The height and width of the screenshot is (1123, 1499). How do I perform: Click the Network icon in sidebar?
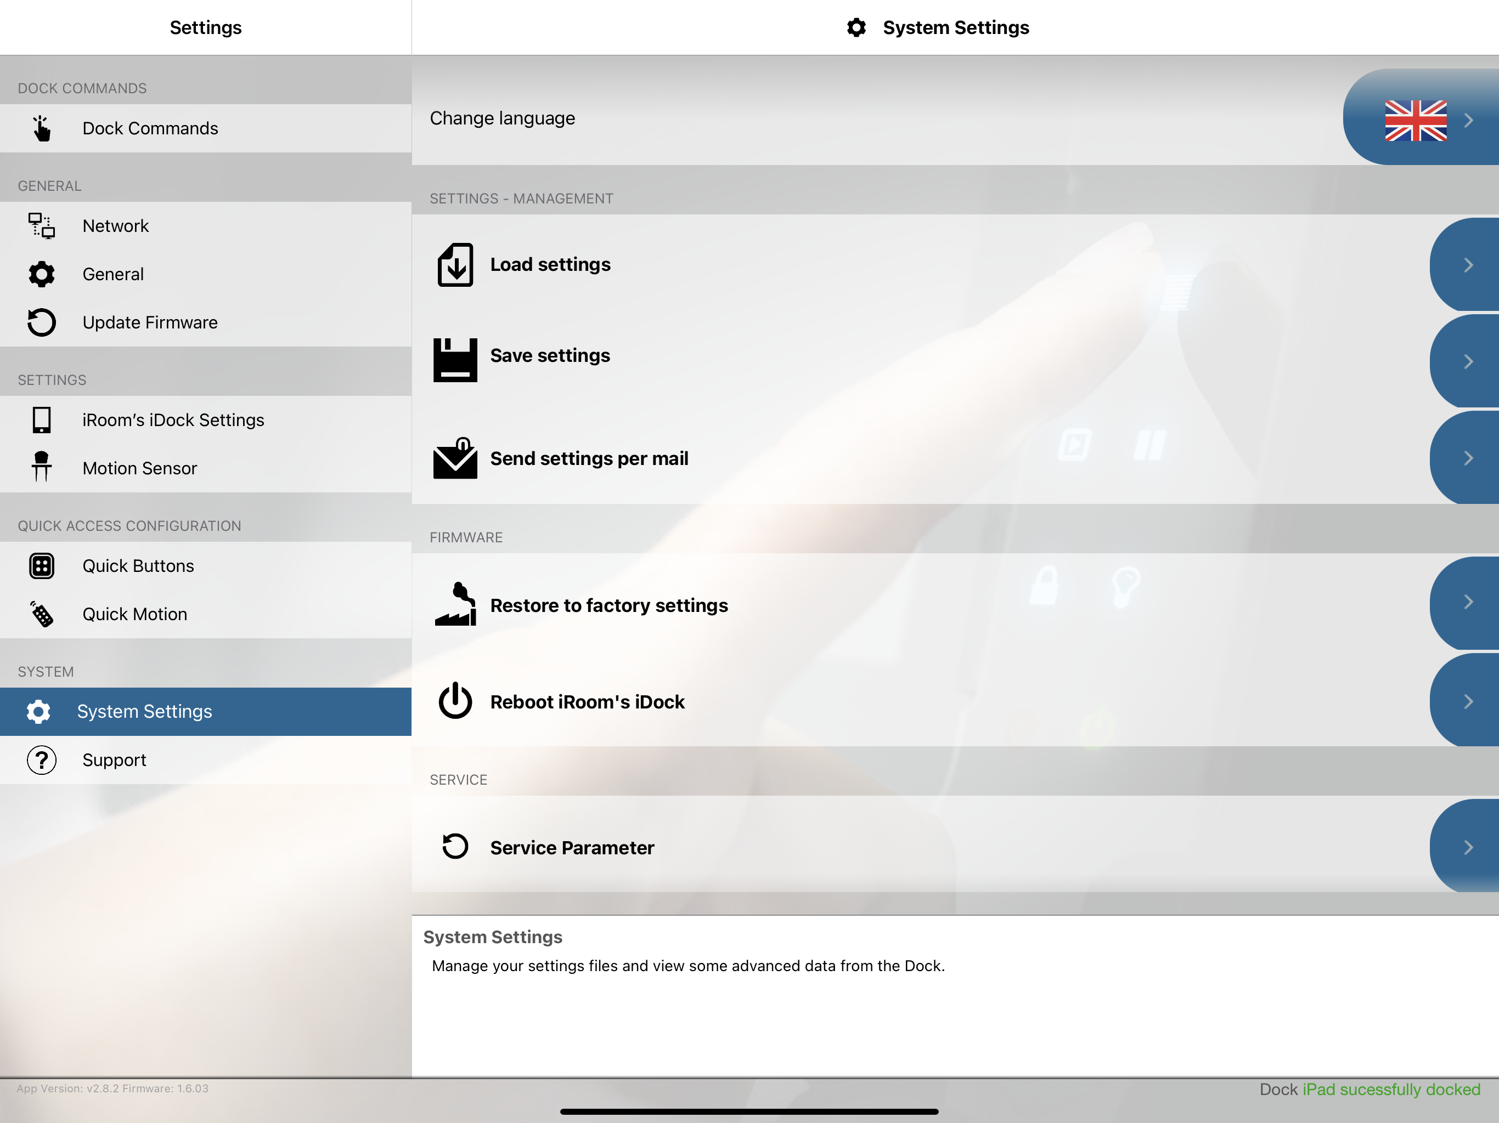point(41,225)
